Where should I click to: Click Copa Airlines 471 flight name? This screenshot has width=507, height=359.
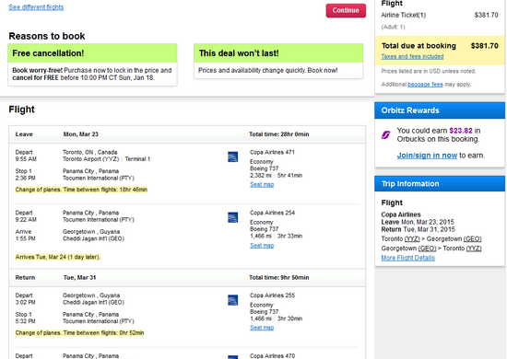272,152
